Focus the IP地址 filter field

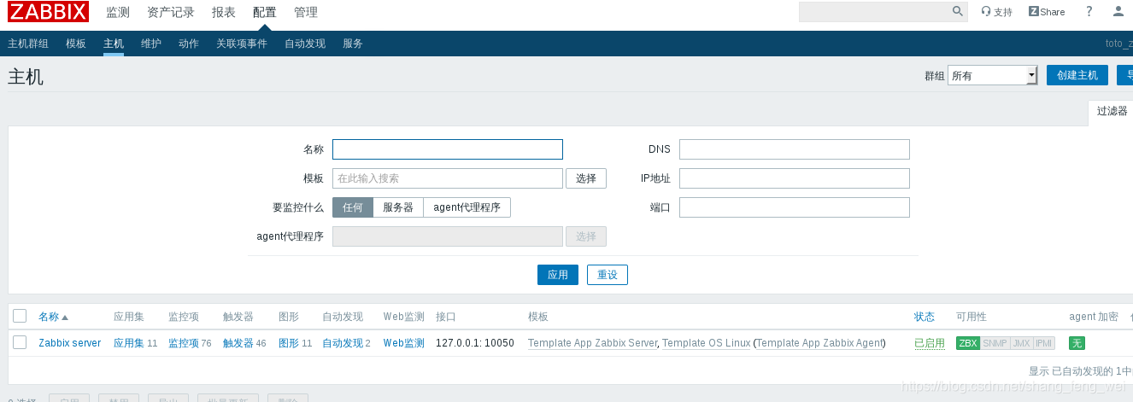tap(795, 178)
